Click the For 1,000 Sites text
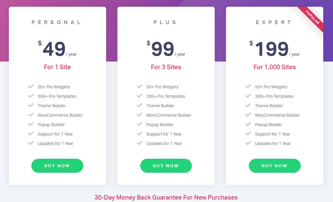The height and width of the screenshot is (202, 333). pos(274,67)
